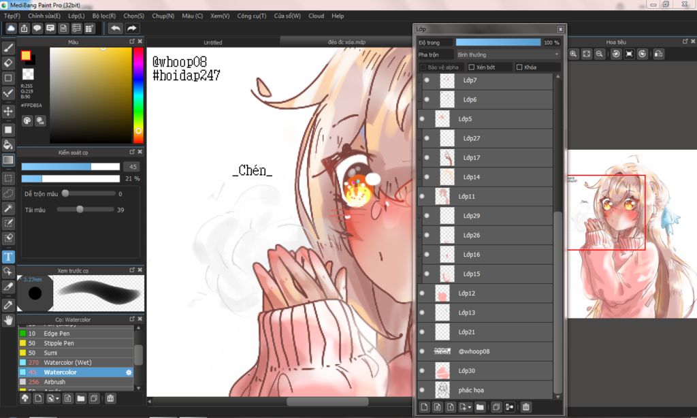The height and width of the screenshot is (418, 697).
Task: Click the transparent color swatch
Action: coord(28,74)
